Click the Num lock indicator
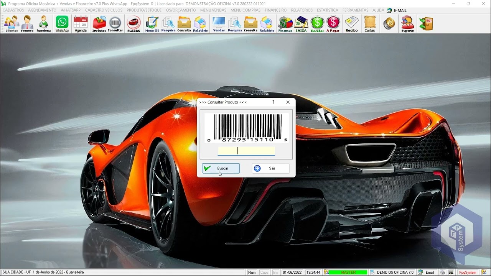 [x=252, y=272]
